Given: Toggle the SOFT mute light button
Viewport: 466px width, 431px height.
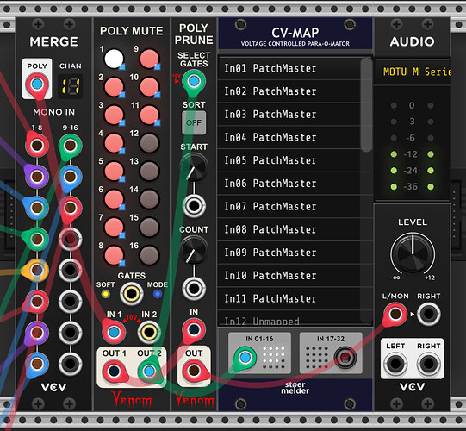Looking at the screenshot, I should (x=105, y=294).
